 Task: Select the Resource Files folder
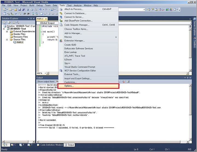21,37
